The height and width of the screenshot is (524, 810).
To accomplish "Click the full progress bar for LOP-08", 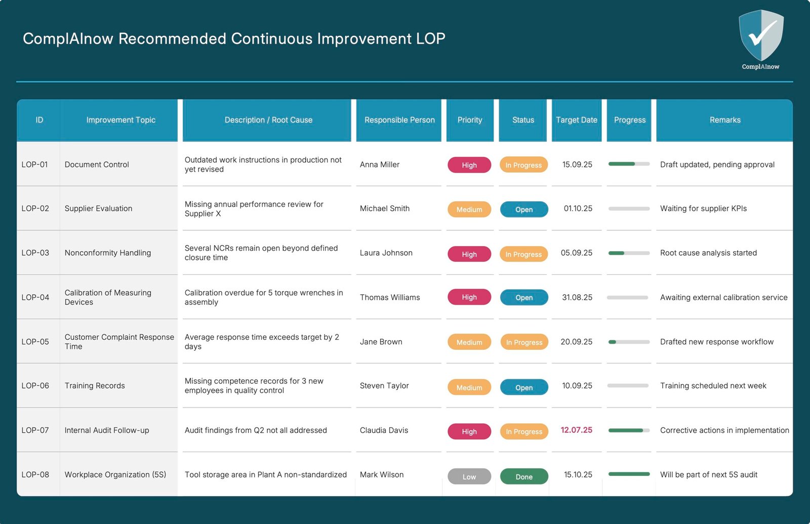I will [629, 474].
